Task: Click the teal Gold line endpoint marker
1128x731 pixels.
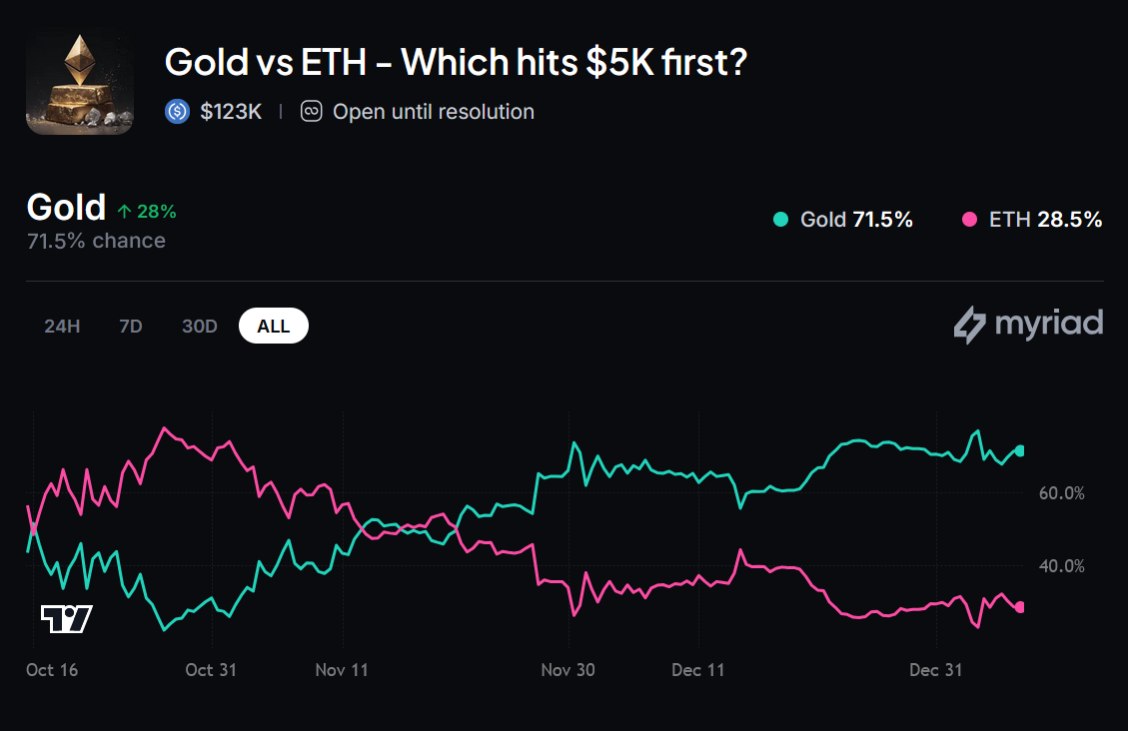Action: click(x=1019, y=451)
